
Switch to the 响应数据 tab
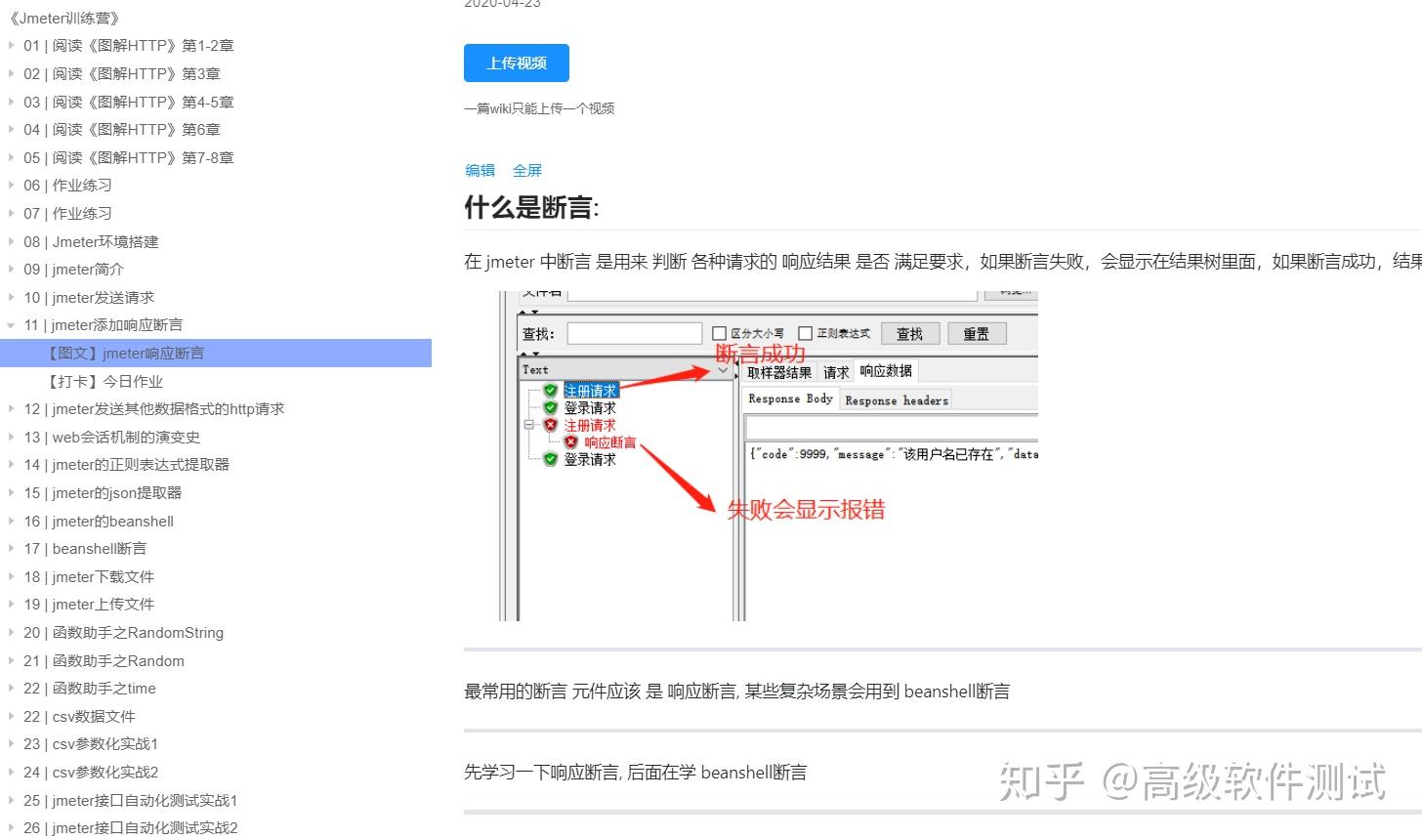click(x=885, y=371)
